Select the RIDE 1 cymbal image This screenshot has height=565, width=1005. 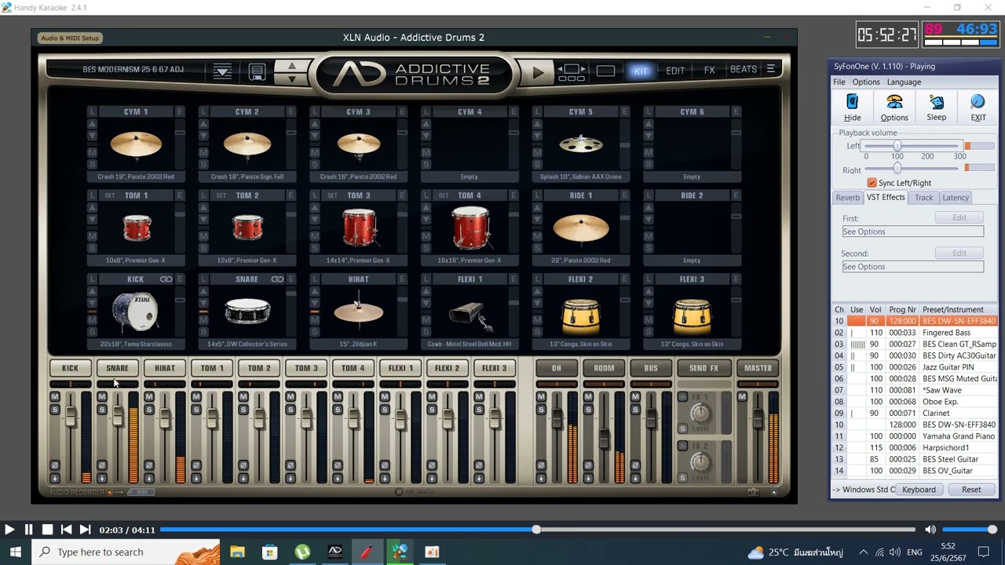(x=581, y=228)
